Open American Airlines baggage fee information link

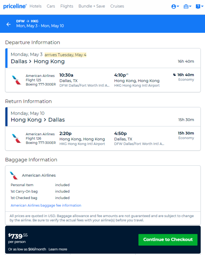tap(46, 205)
